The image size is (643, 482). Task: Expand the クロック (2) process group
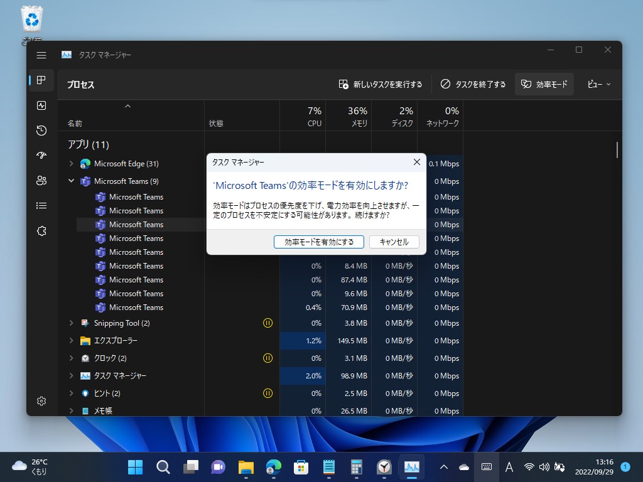72,358
